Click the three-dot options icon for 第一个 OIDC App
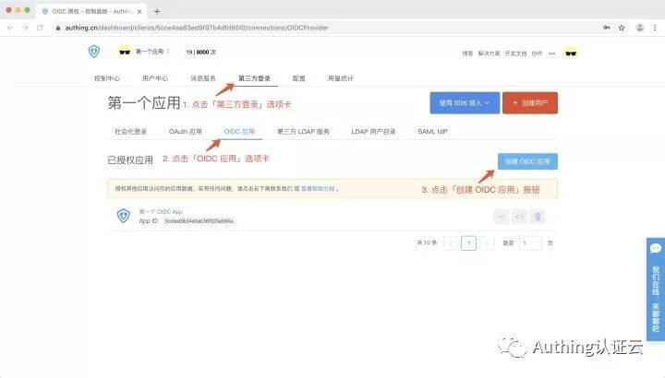The width and height of the screenshot is (665, 378). (502, 217)
